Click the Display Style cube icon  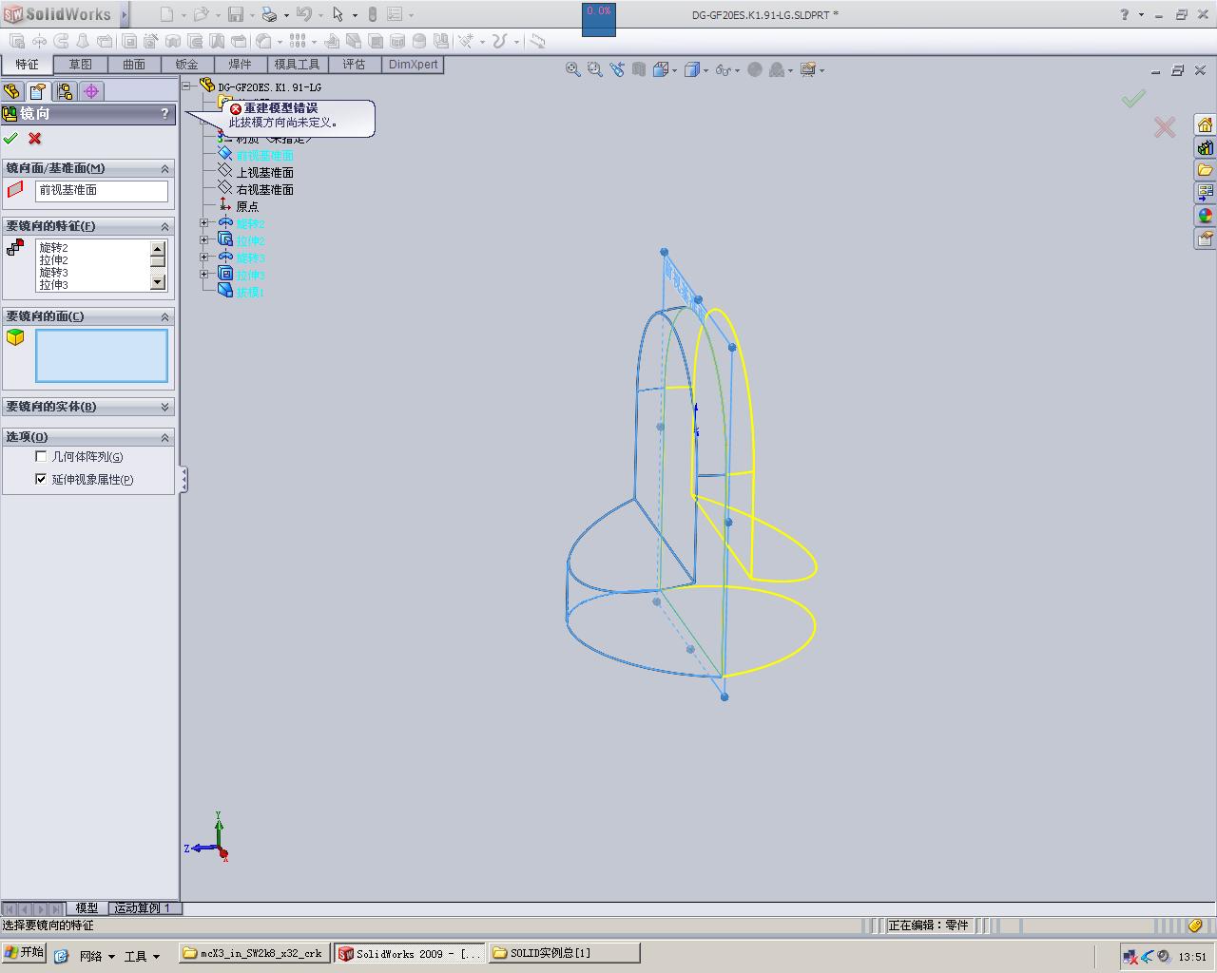pos(692,69)
